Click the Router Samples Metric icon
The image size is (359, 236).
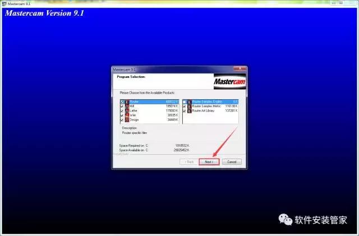190,106
